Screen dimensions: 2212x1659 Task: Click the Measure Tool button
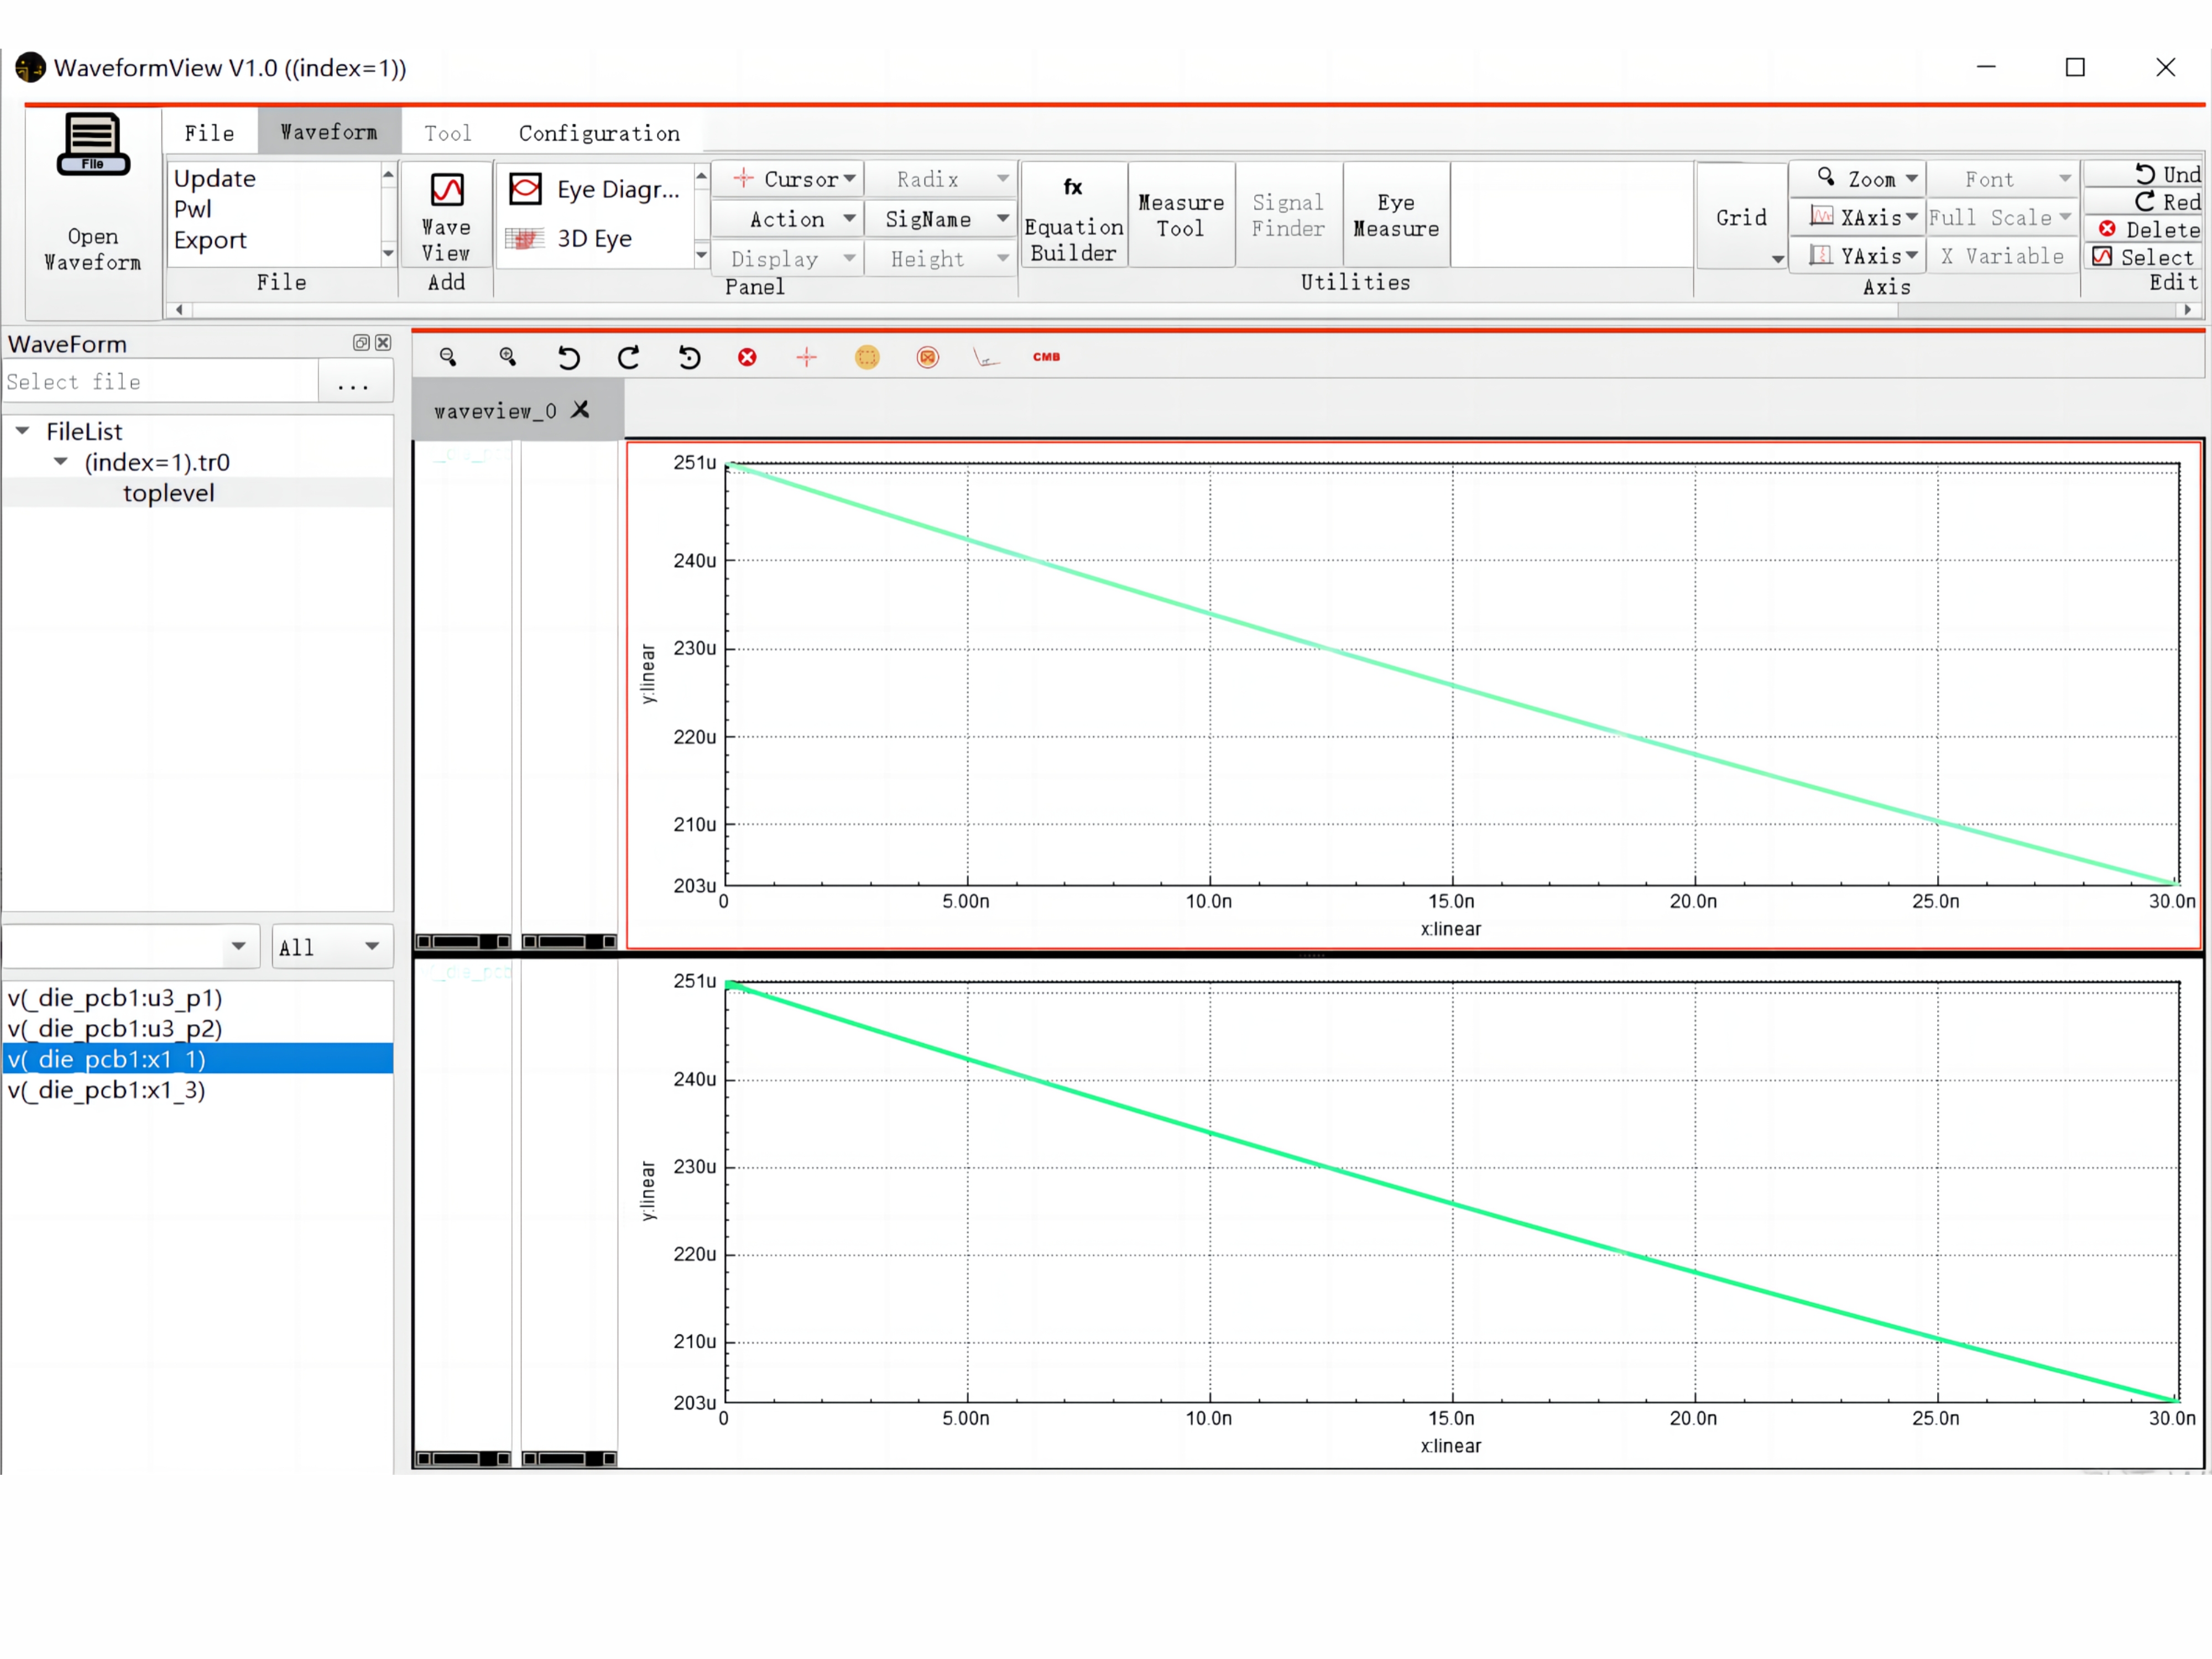pyautogui.click(x=1180, y=215)
